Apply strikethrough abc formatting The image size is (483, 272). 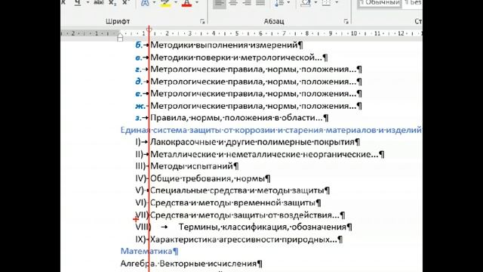99,3
